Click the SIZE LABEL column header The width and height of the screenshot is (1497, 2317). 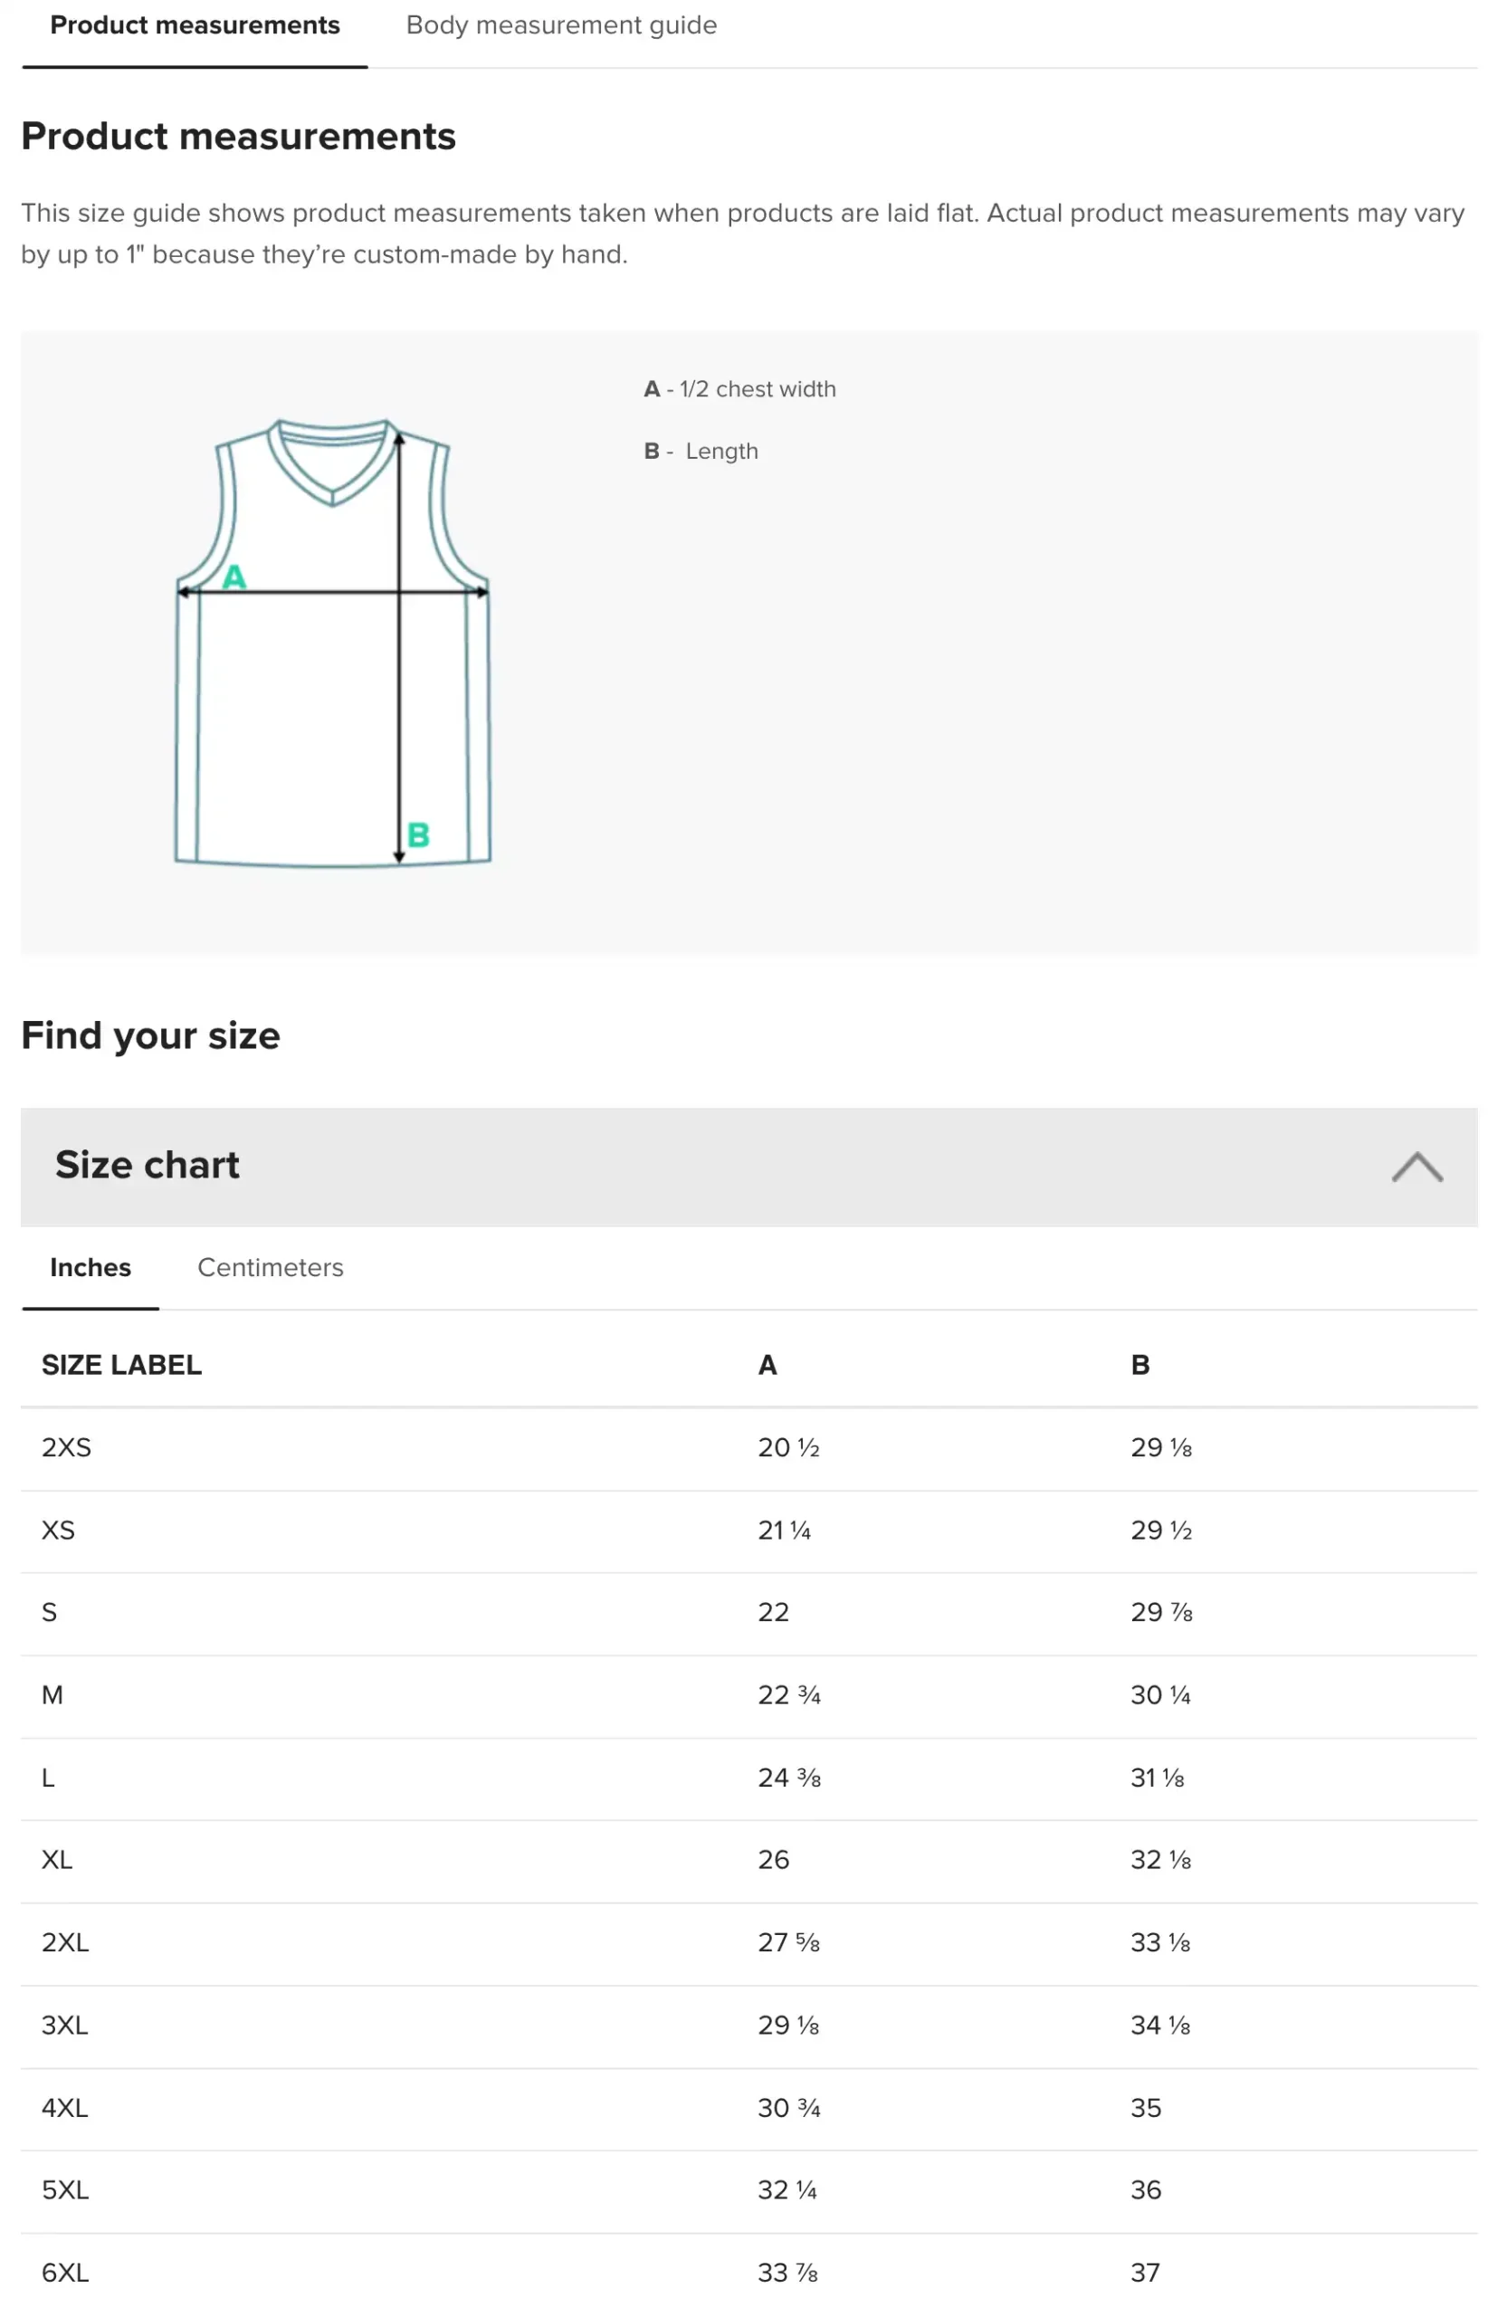pos(121,1365)
